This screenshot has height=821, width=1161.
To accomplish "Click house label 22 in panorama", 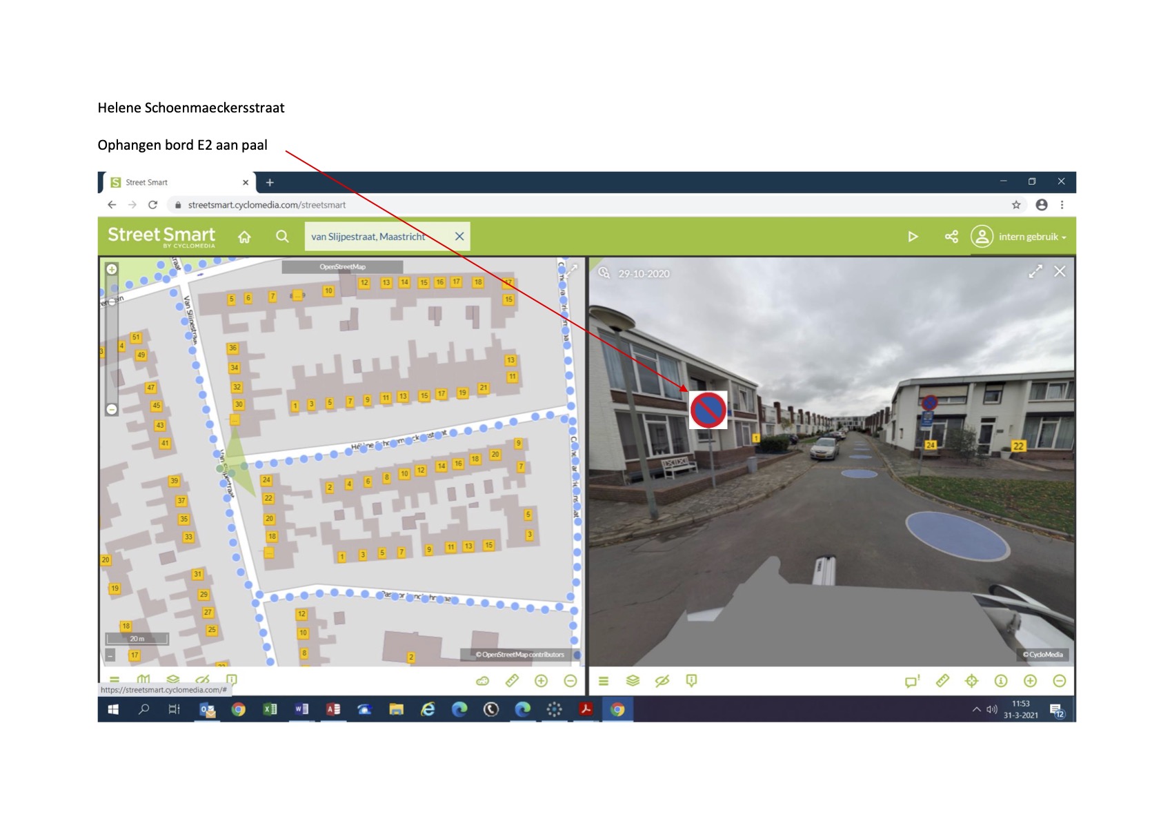I will coord(1018,446).
